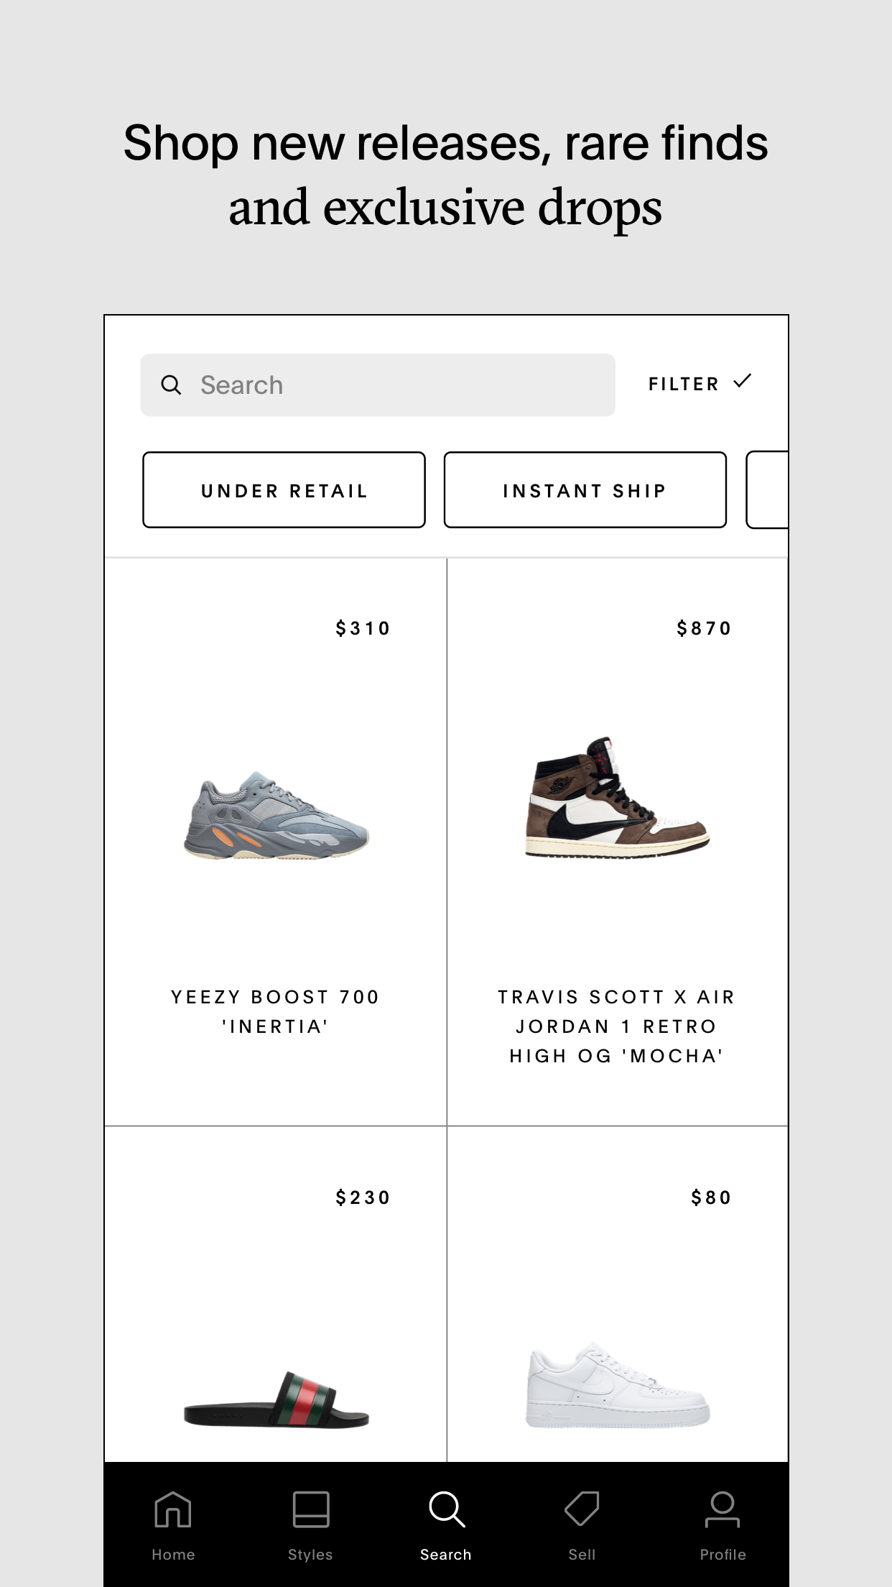Select the Gucci slide sandal image
This screenshot has width=892, height=1587.
point(277,1399)
